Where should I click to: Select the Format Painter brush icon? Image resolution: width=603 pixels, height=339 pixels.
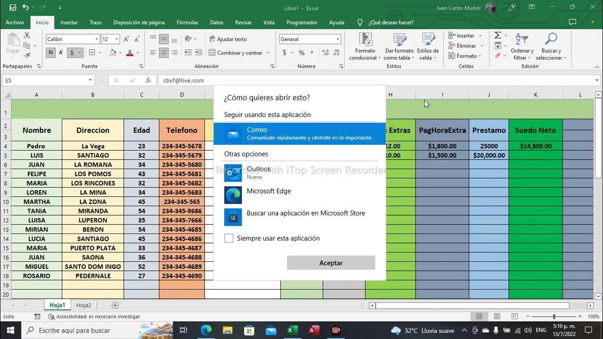click(27, 56)
